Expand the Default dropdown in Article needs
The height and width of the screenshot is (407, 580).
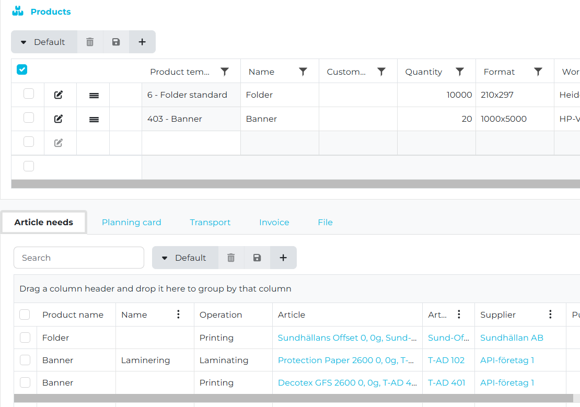coord(185,258)
